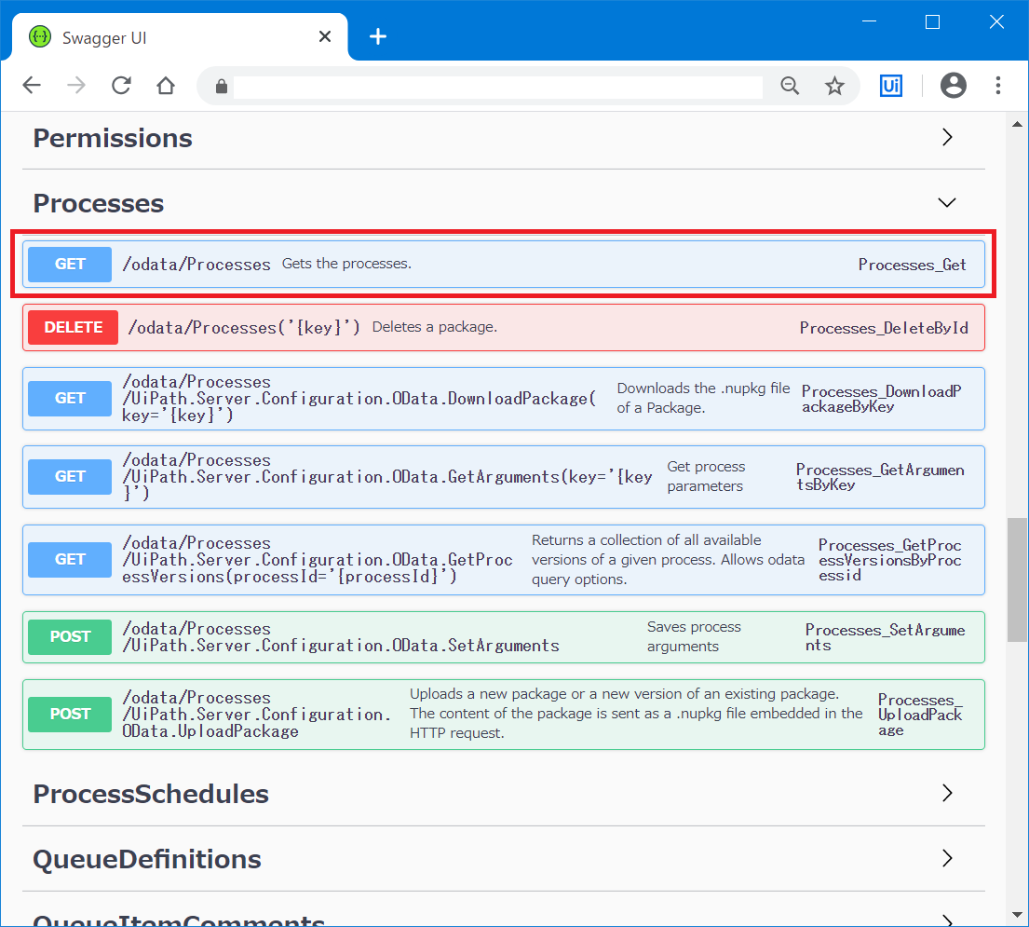Screen dimensions: 1029x927
Task: Maximize the Chrome window
Action: (932, 21)
